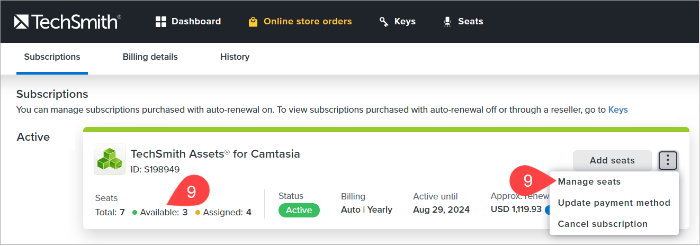
Task: Follow the Keys link in the description
Action: click(618, 110)
